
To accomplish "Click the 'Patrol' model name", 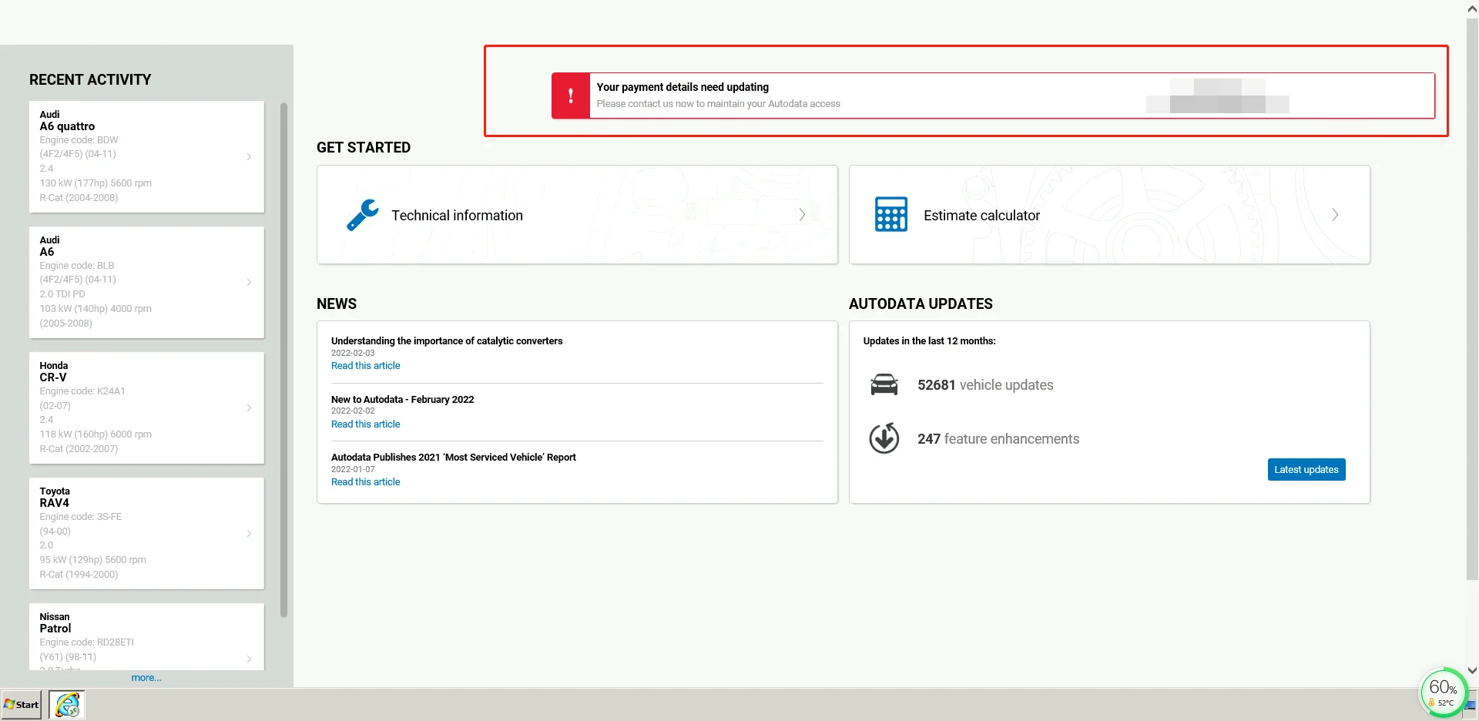I will point(55,629).
